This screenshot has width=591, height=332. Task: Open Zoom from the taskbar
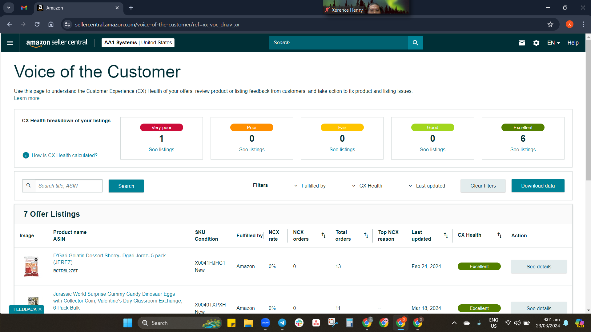[265, 323]
